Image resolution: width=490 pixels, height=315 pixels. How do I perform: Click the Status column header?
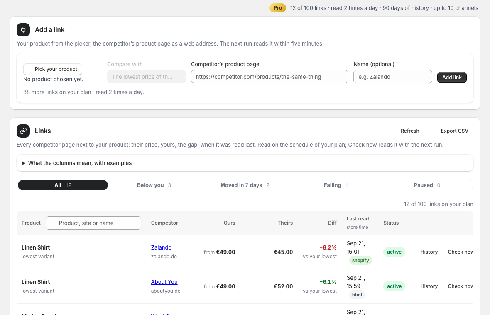tap(391, 223)
